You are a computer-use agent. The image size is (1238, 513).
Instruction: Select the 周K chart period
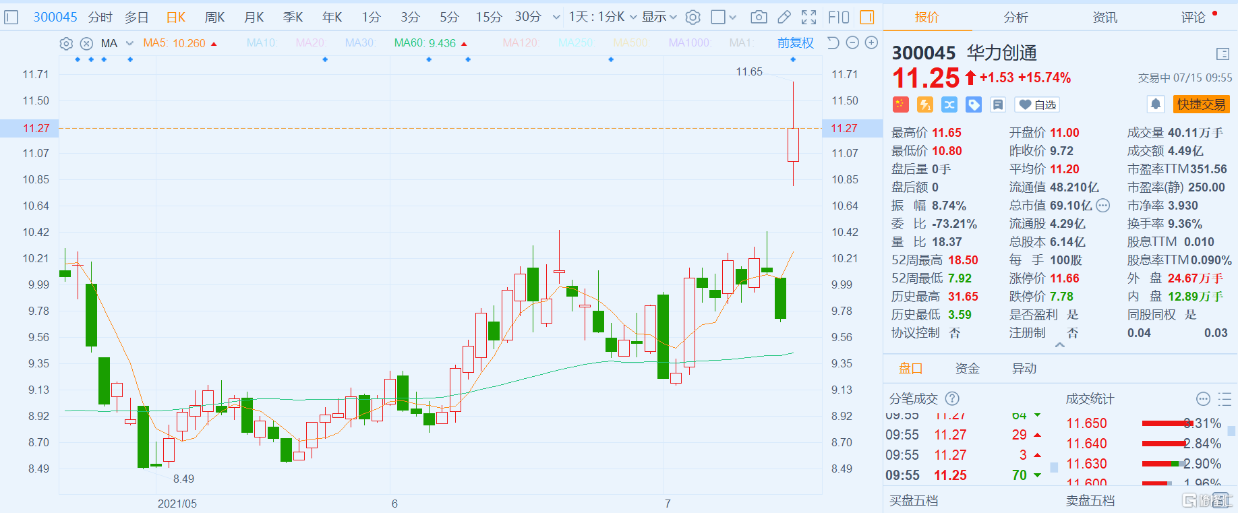point(215,17)
